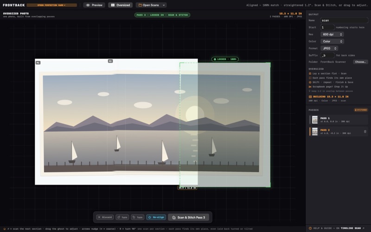Click Choose... to pick output folder
Image resolution: width=371 pixels, height=232 pixels.
click(x=360, y=62)
